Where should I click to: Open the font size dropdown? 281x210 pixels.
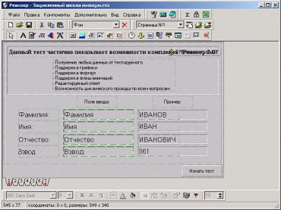pyautogui.click(x=70, y=195)
